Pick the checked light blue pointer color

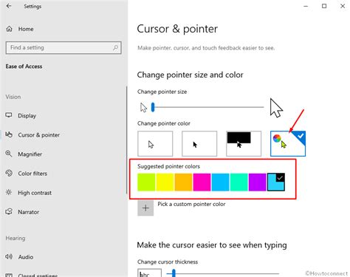click(x=276, y=182)
